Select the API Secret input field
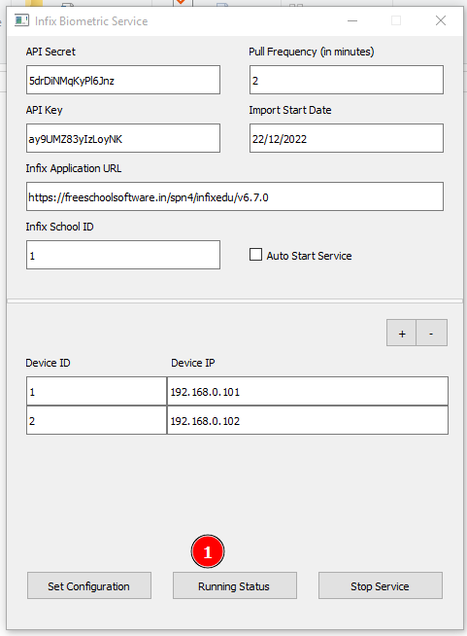The height and width of the screenshot is (636, 467). coord(123,80)
